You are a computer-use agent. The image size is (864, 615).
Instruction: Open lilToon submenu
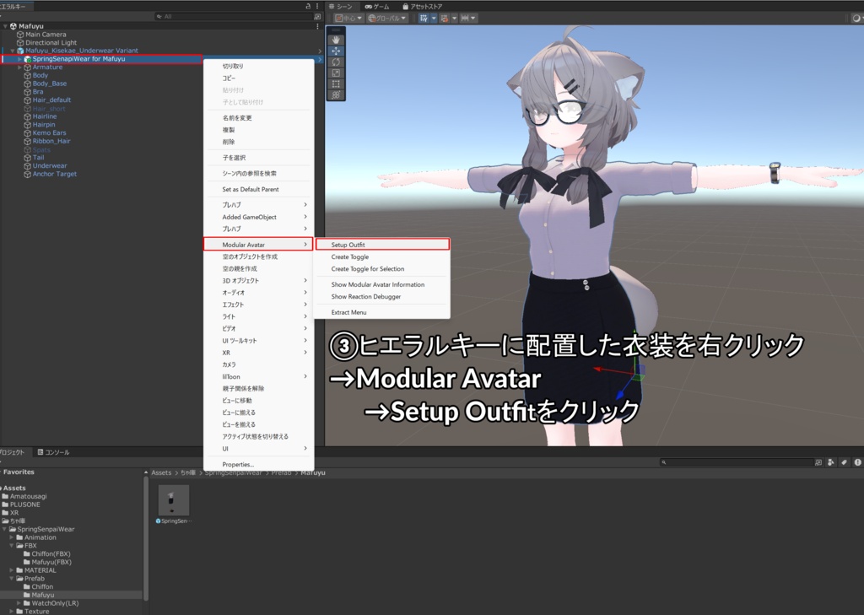pos(258,376)
